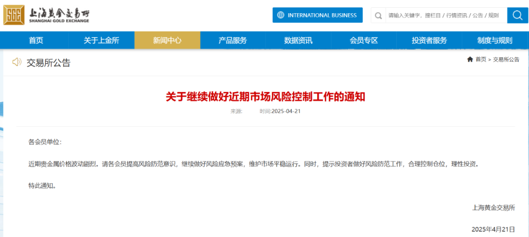Click the globe icon on International Business
This screenshot has width=529, height=237.
[x=281, y=15]
